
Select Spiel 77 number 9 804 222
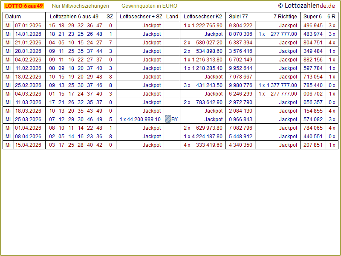click(240, 26)
